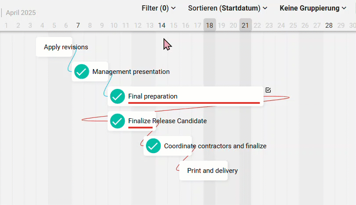Click the Final preparation task title
The width and height of the screenshot is (356, 205).
(153, 96)
